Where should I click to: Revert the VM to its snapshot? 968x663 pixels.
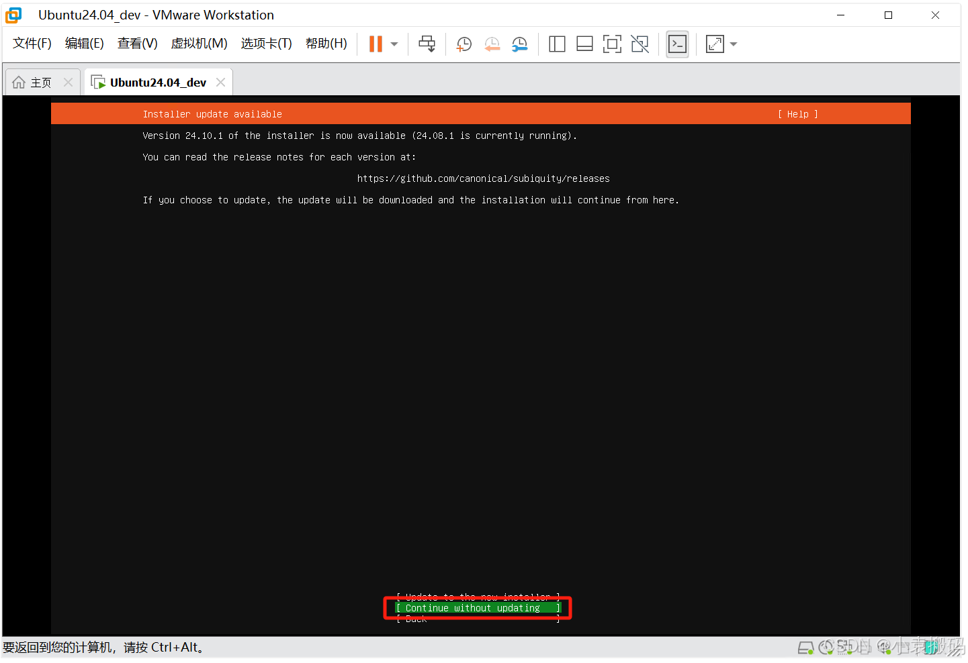[x=492, y=44]
